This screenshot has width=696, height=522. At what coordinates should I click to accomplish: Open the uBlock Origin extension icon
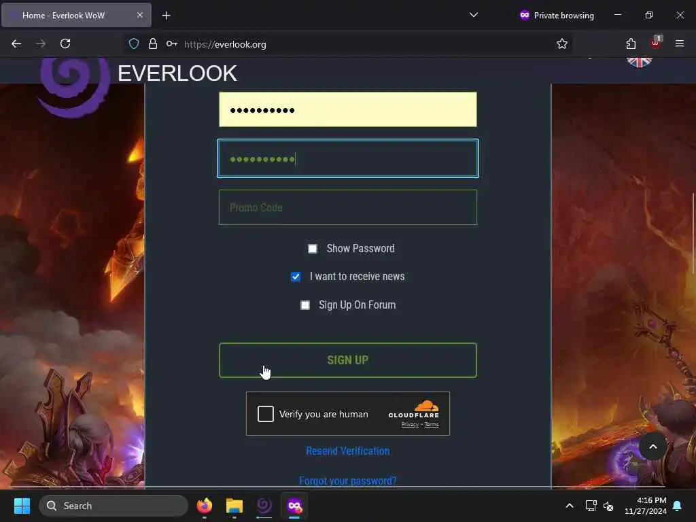[656, 43]
